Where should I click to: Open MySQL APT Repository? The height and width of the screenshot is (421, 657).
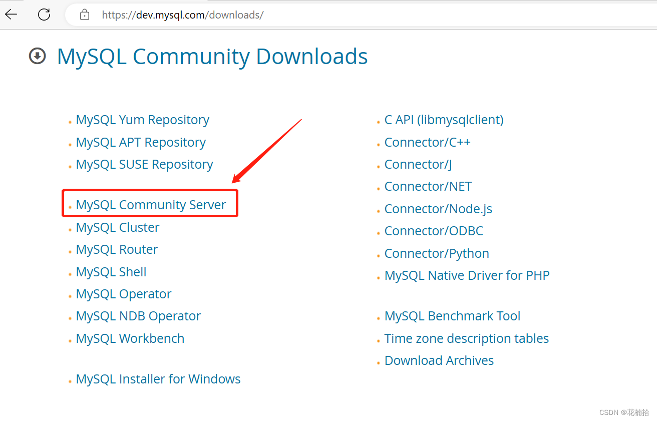tap(141, 142)
